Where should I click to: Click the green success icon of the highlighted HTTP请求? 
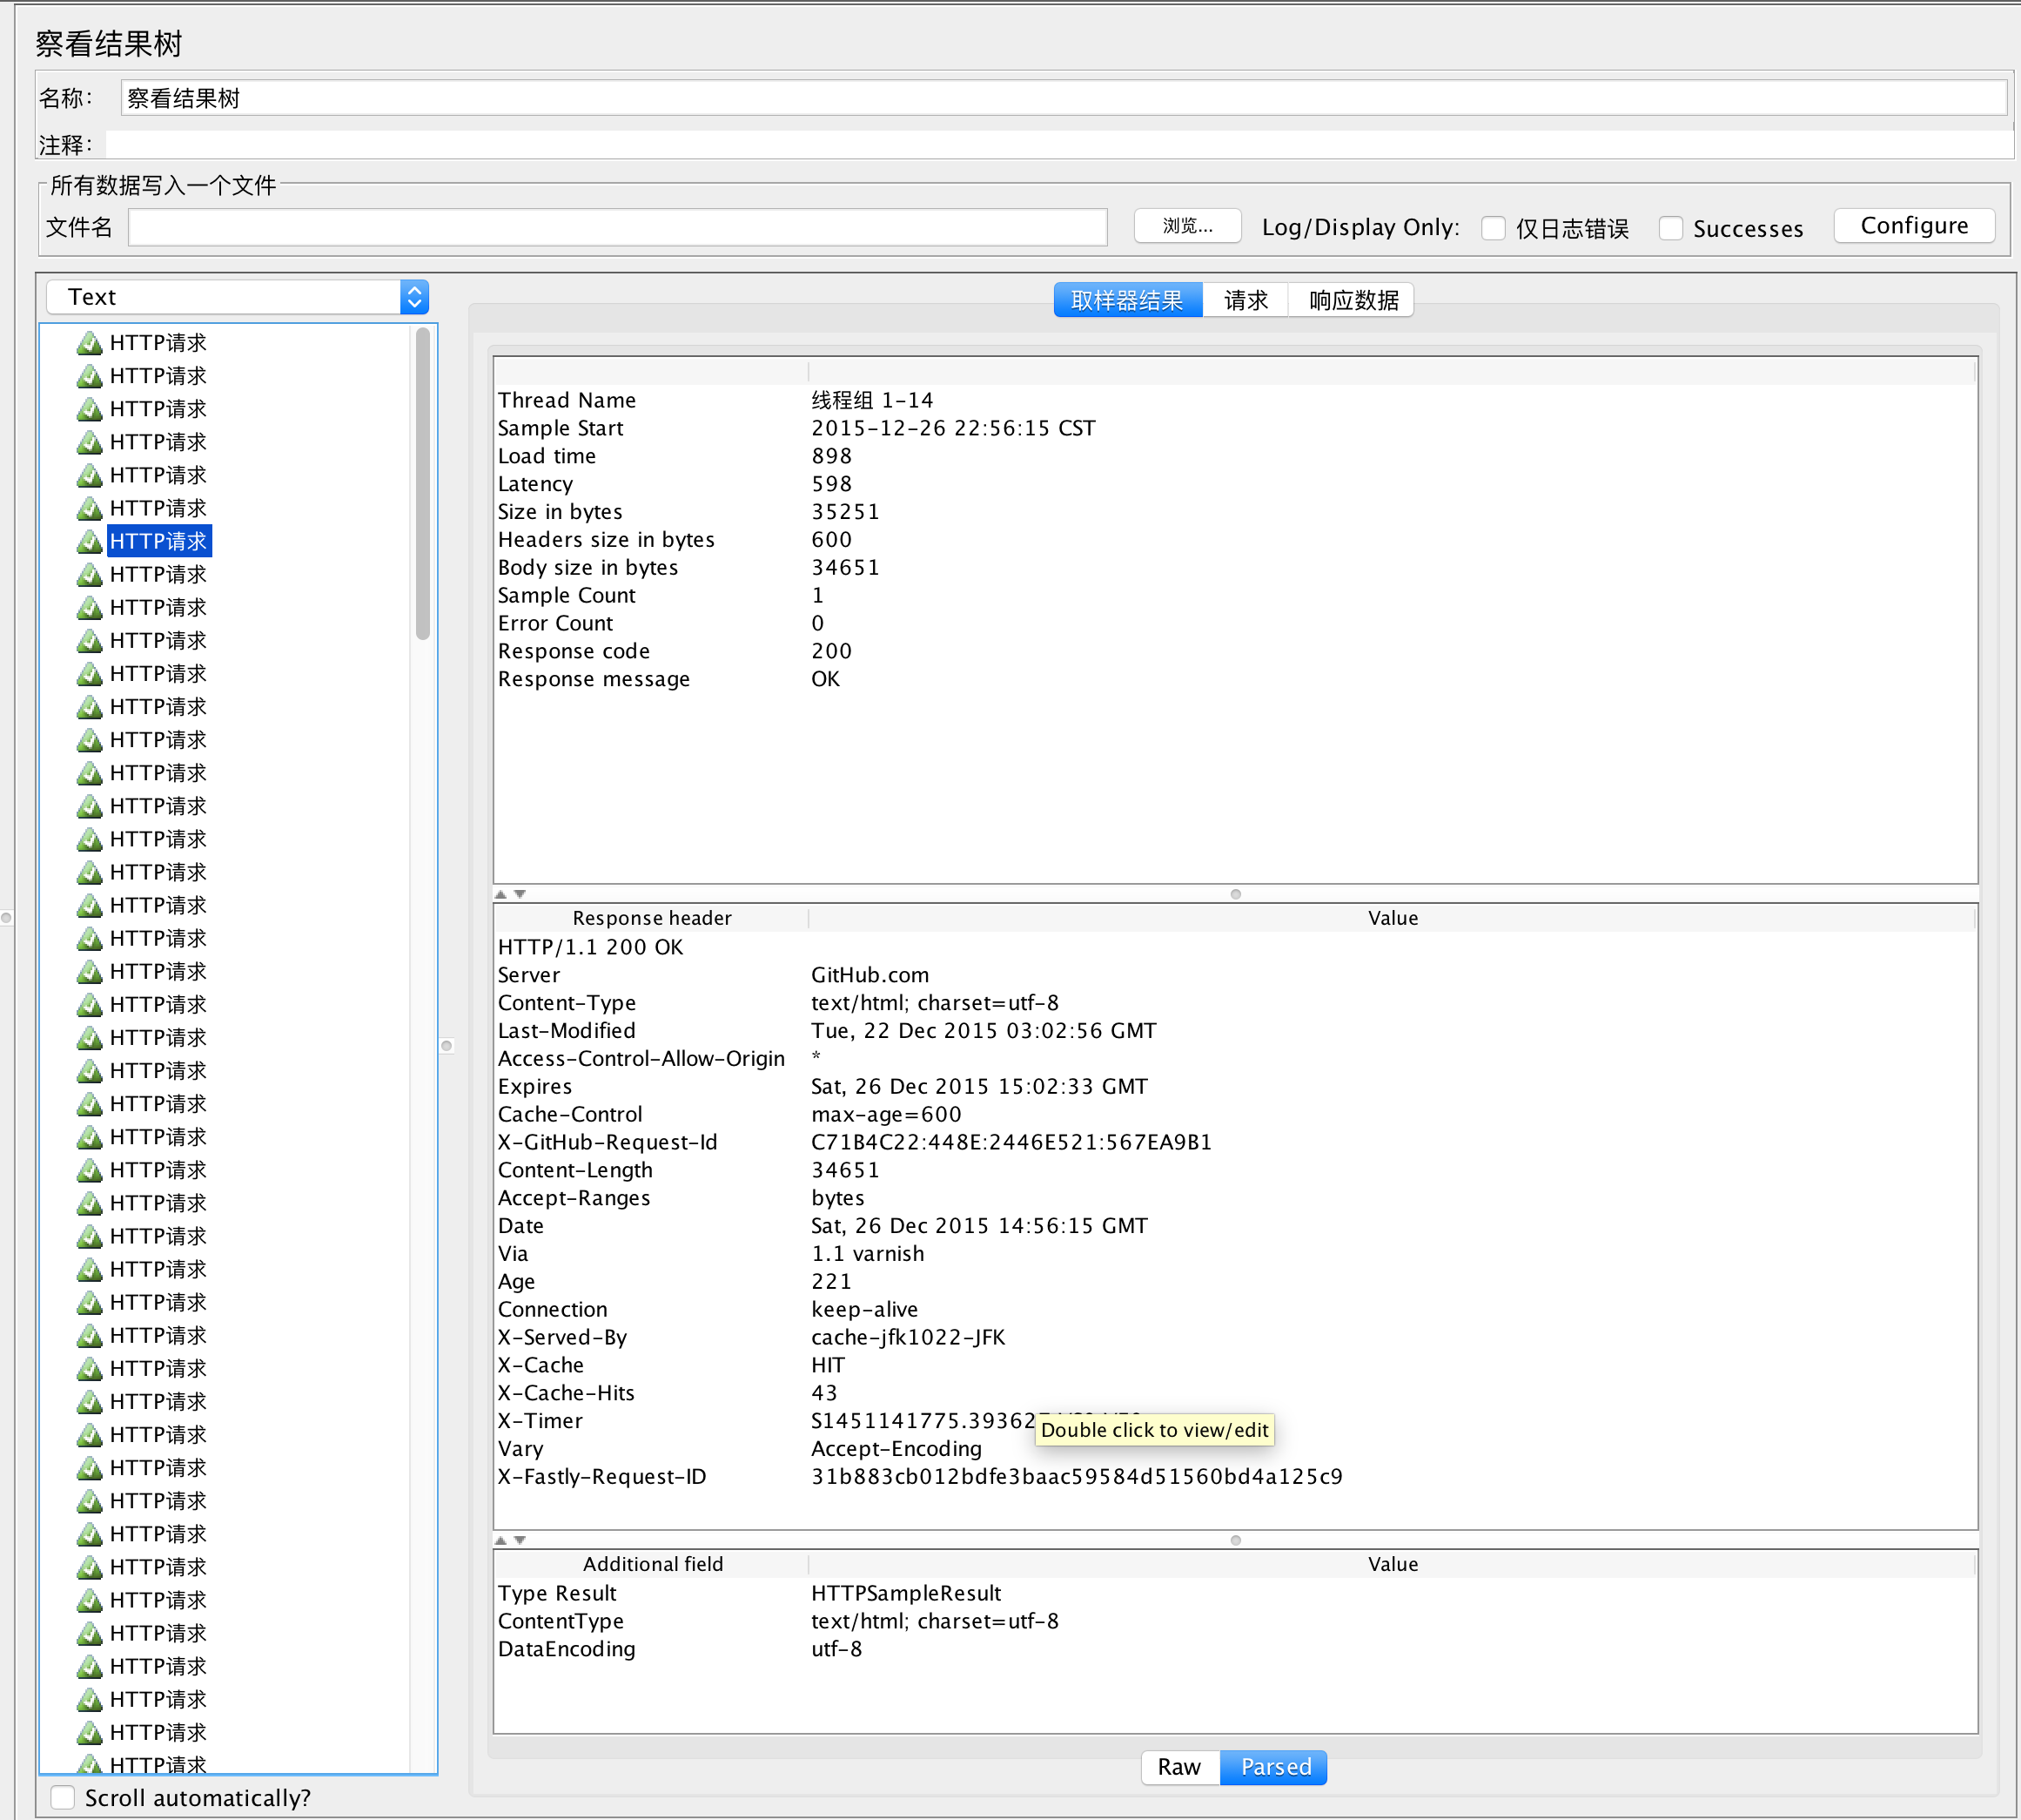pyautogui.click(x=89, y=542)
